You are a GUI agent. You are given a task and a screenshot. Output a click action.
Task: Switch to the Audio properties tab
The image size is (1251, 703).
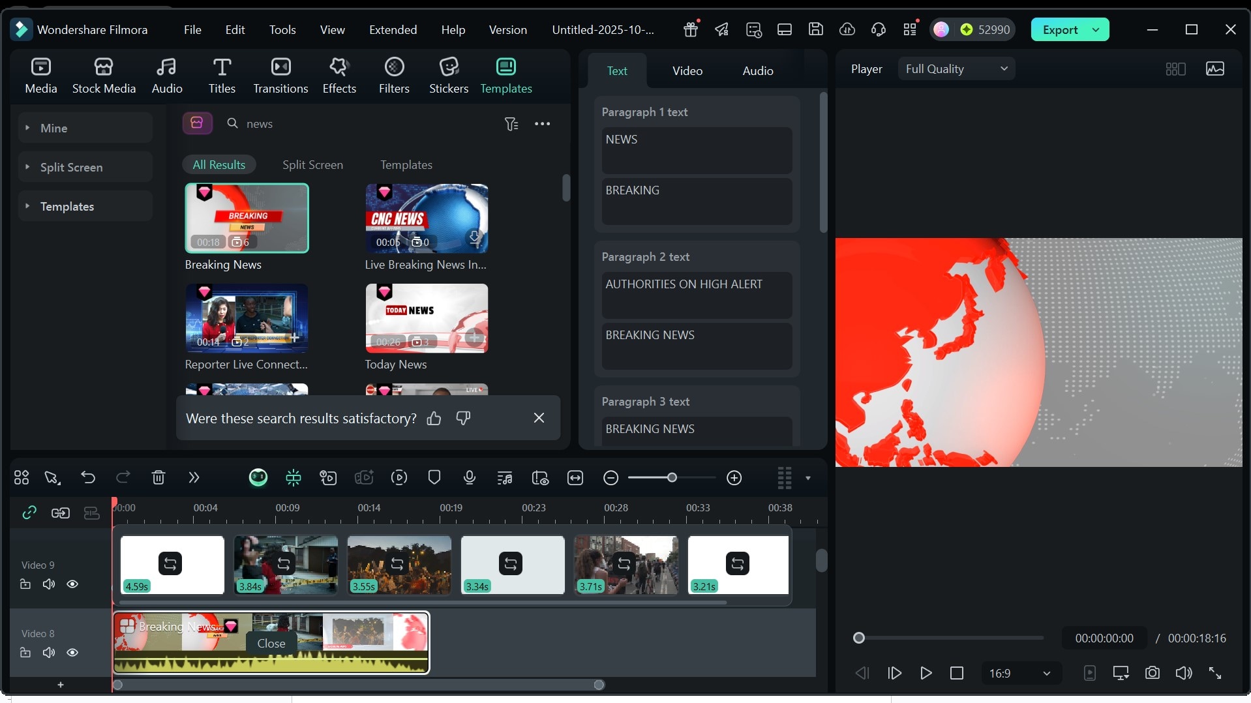758,70
